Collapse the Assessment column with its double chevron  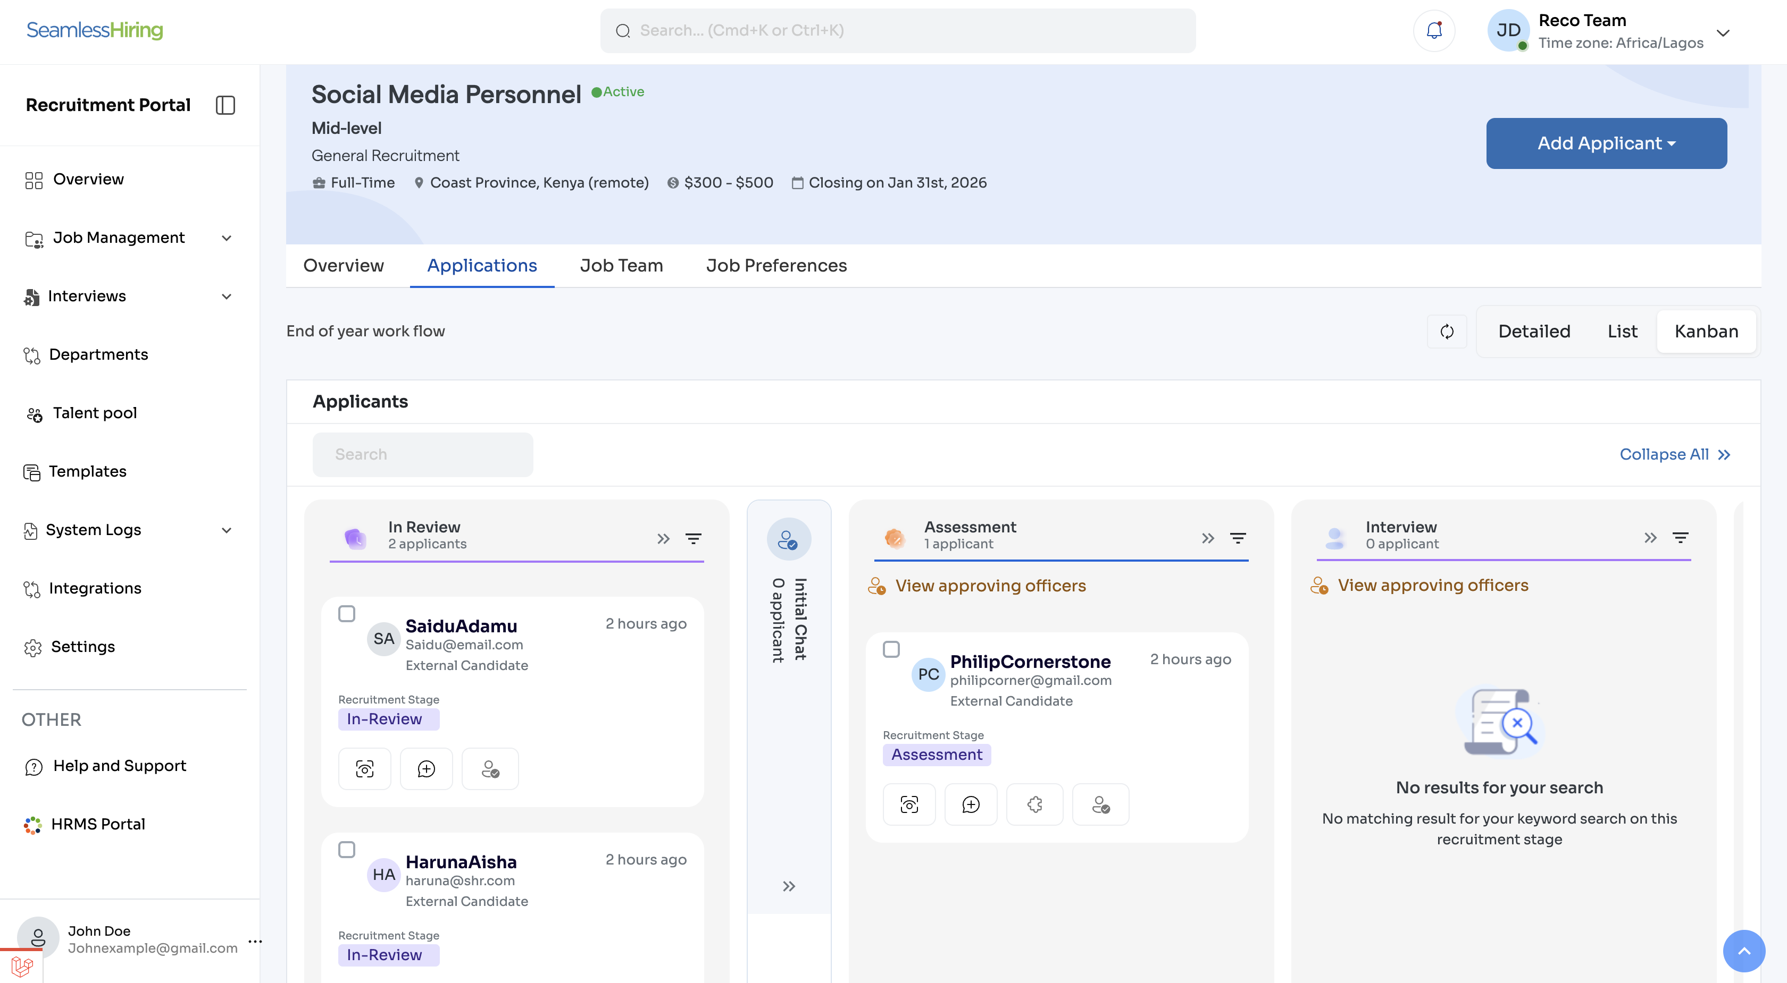click(x=1208, y=538)
